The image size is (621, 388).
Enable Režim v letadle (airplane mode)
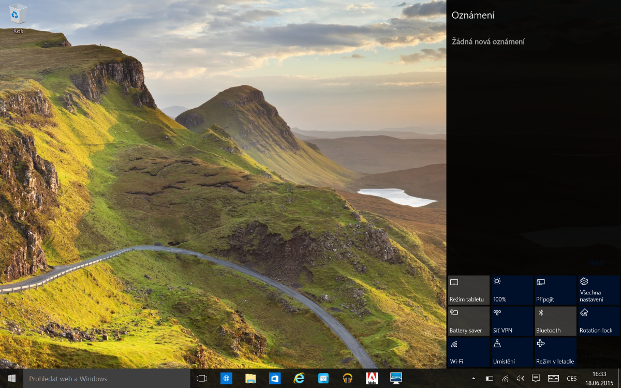point(555,352)
